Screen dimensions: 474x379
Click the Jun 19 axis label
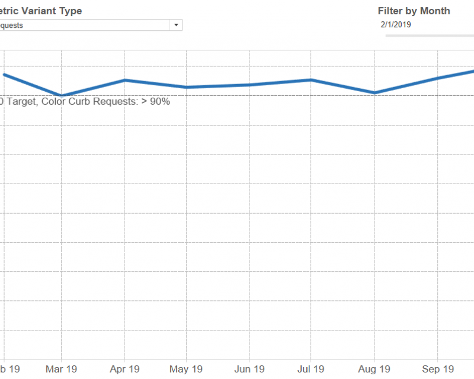pyautogui.click(x=249, y=369)
